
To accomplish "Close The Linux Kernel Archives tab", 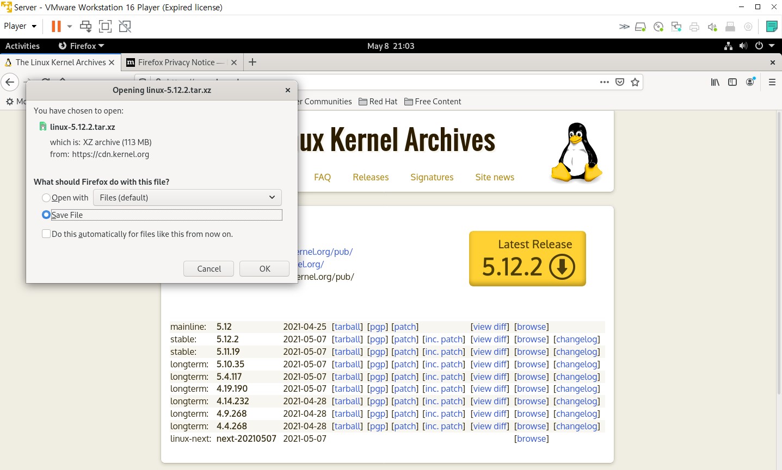I will [x=112, y=62].
